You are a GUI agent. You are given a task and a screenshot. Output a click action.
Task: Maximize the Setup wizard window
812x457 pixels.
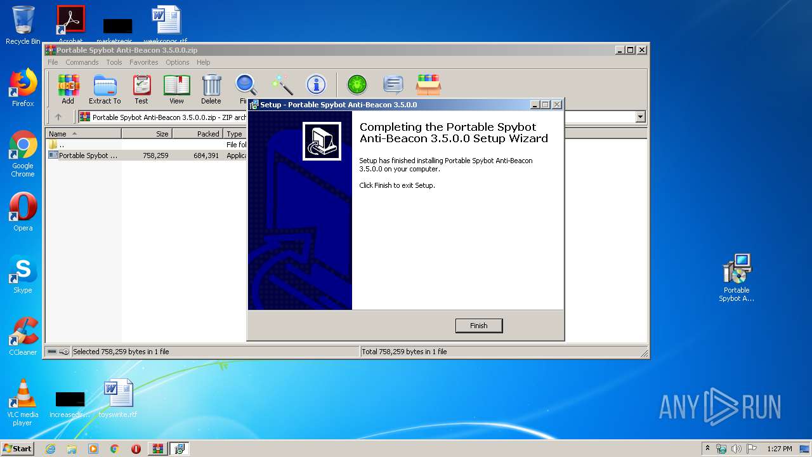point(545,105)
